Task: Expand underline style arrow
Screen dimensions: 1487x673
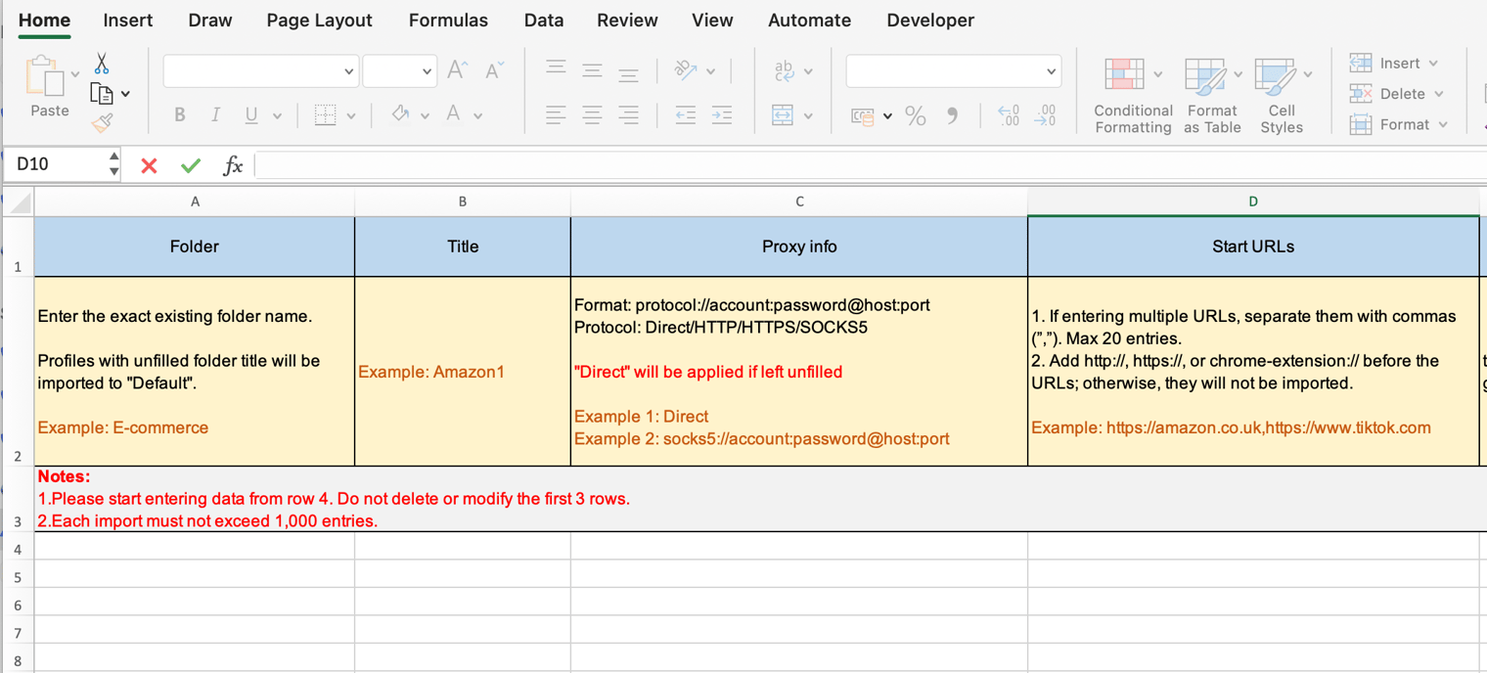Action: click(x=277, y=116)
